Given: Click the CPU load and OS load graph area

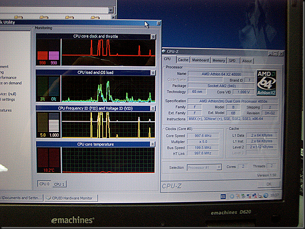Looking at the screenshot, I should tap(108, 89).
